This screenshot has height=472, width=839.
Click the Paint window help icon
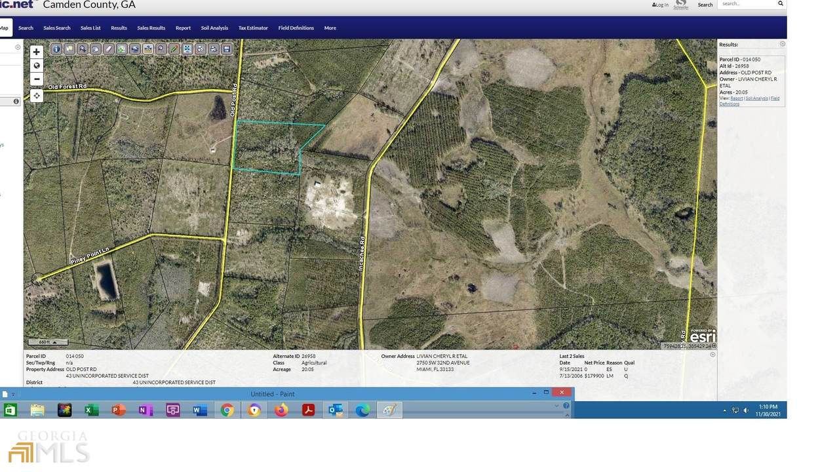tap(566, 406)
